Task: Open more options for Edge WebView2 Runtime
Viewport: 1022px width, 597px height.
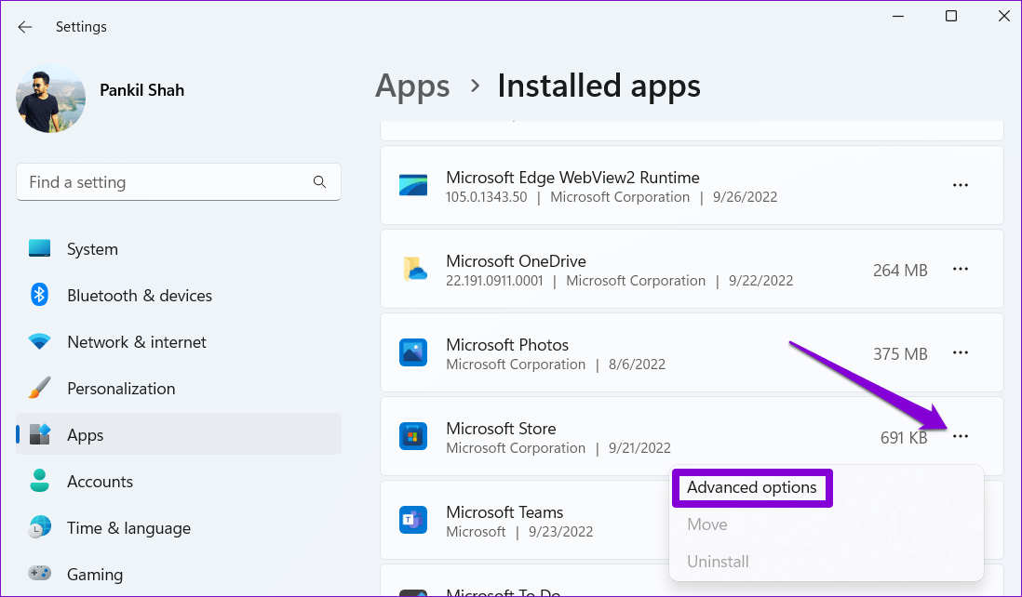Action: [x=960, y=186]
